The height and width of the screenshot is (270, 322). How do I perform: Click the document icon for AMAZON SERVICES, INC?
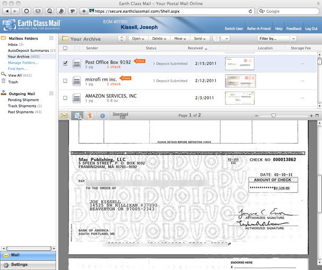(x=77, y=98)
